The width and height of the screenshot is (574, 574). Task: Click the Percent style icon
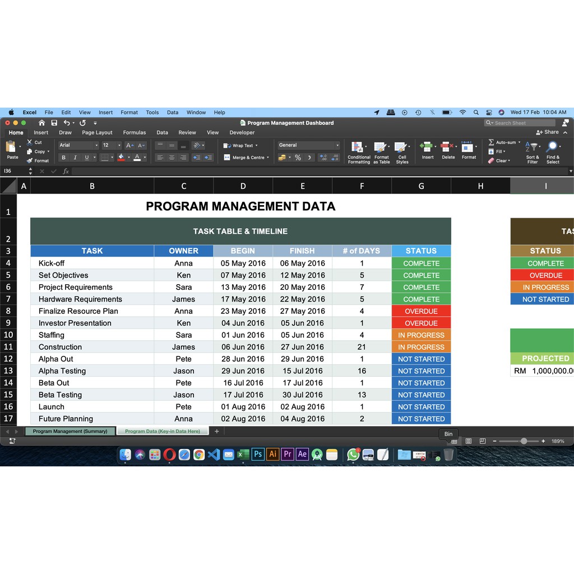click(298, 158)
